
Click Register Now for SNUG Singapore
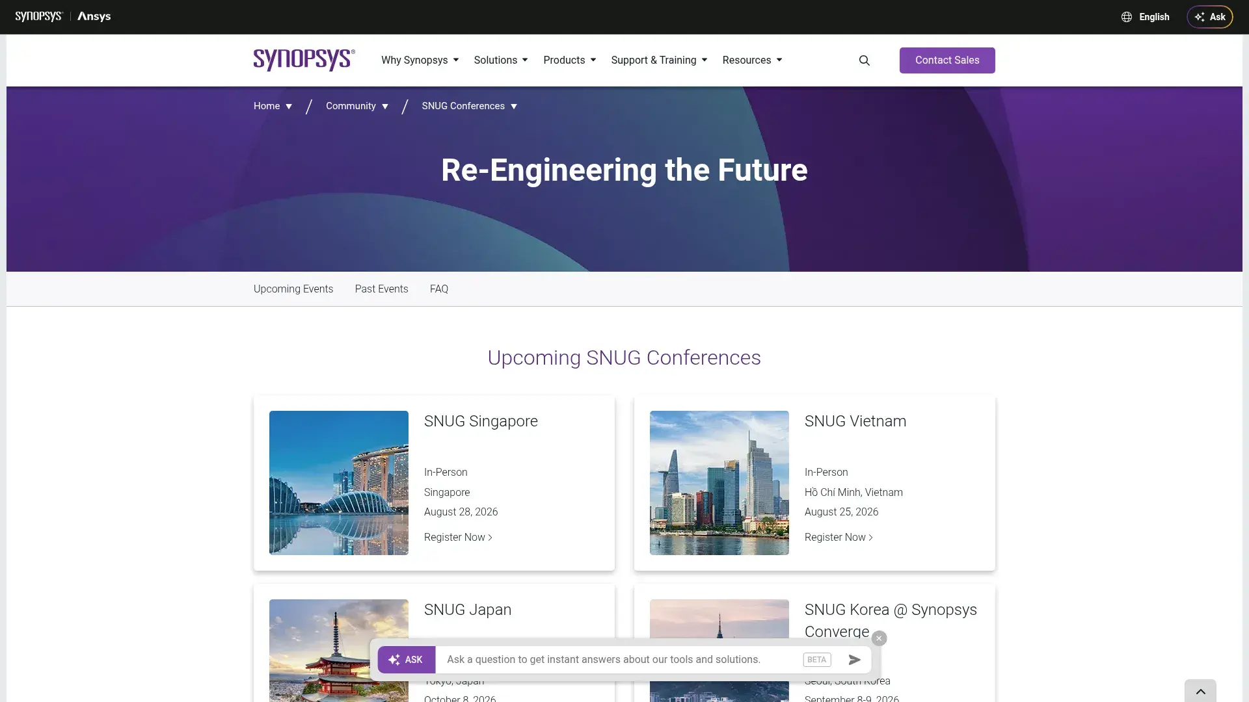pos(458,537)
